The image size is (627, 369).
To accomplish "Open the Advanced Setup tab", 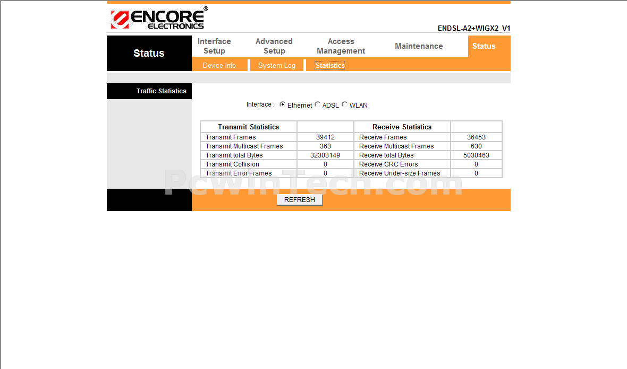I will coord(274,46).
